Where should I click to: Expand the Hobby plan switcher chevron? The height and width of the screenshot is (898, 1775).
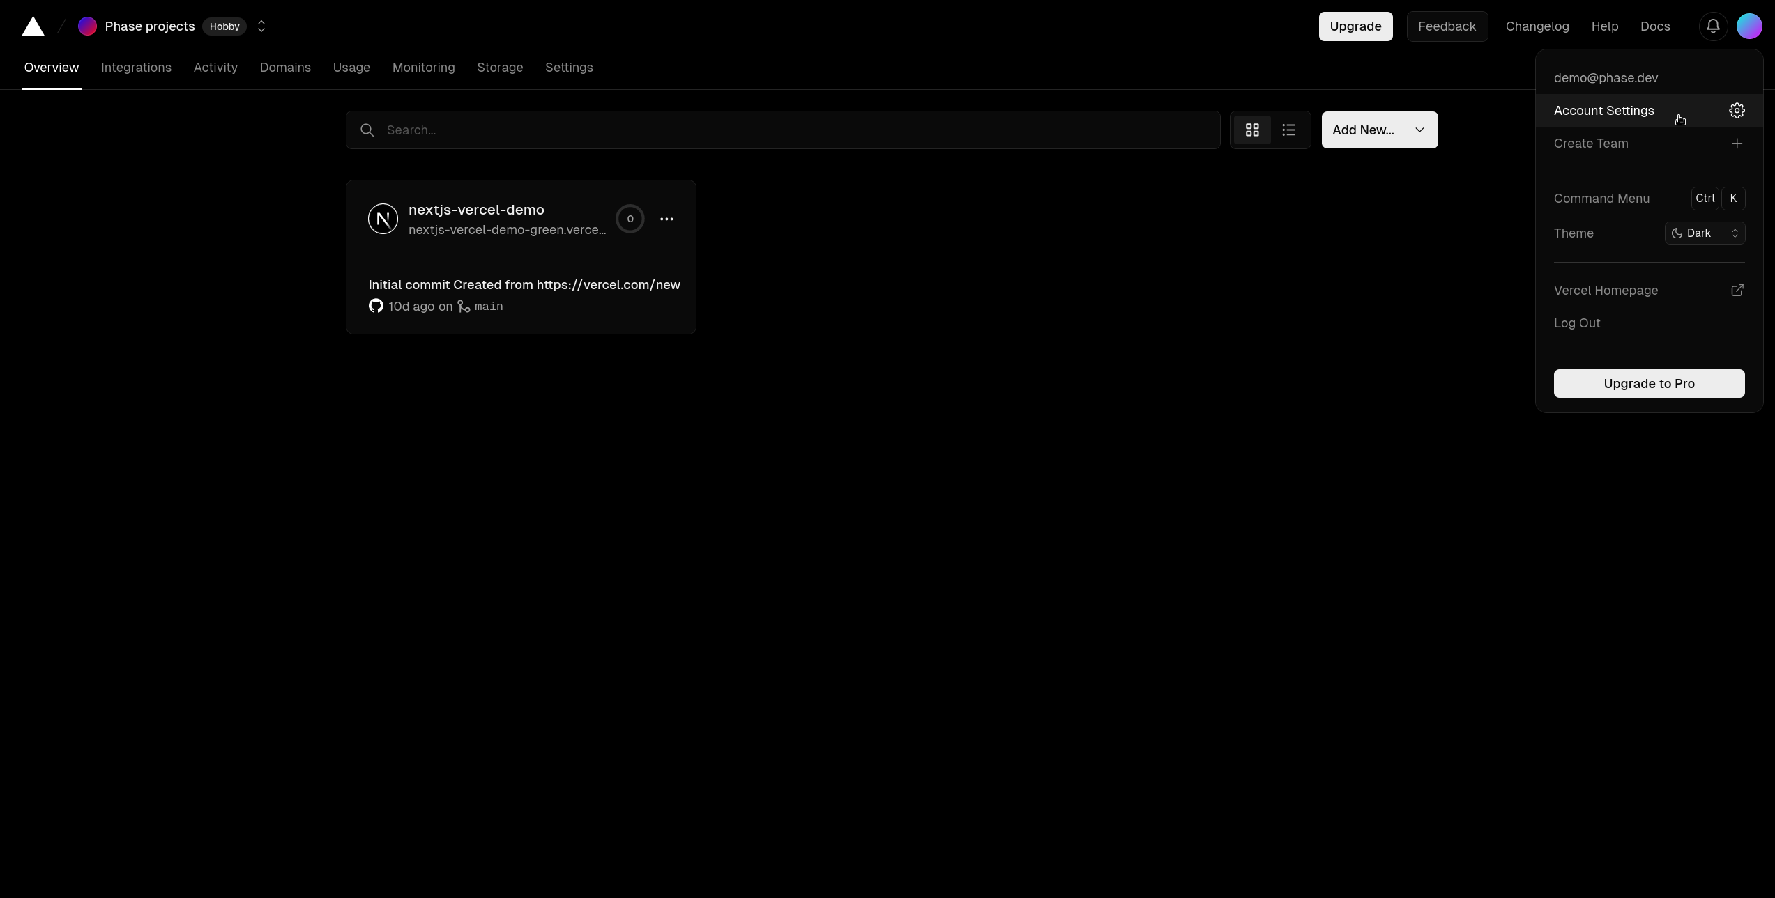(261, 26)
